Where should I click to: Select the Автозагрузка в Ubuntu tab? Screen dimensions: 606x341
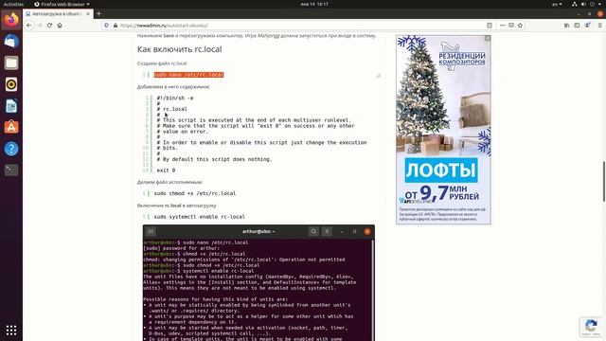click(x=57, y=13)
